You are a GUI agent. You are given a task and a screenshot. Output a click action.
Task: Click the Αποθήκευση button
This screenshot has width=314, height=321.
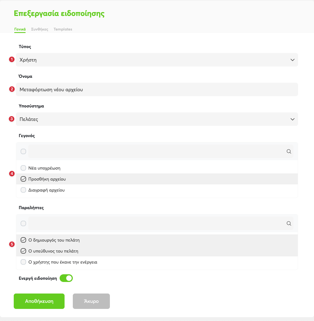(39, 301)
